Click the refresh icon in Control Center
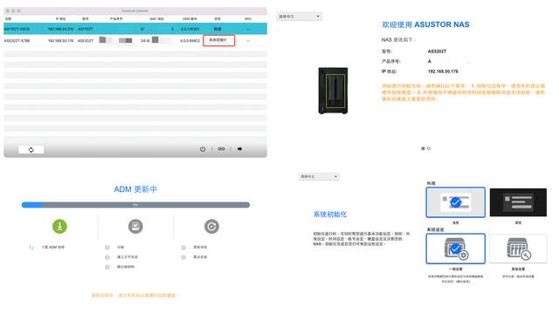This screenshot has width=559, height=314. click(31, 149)
